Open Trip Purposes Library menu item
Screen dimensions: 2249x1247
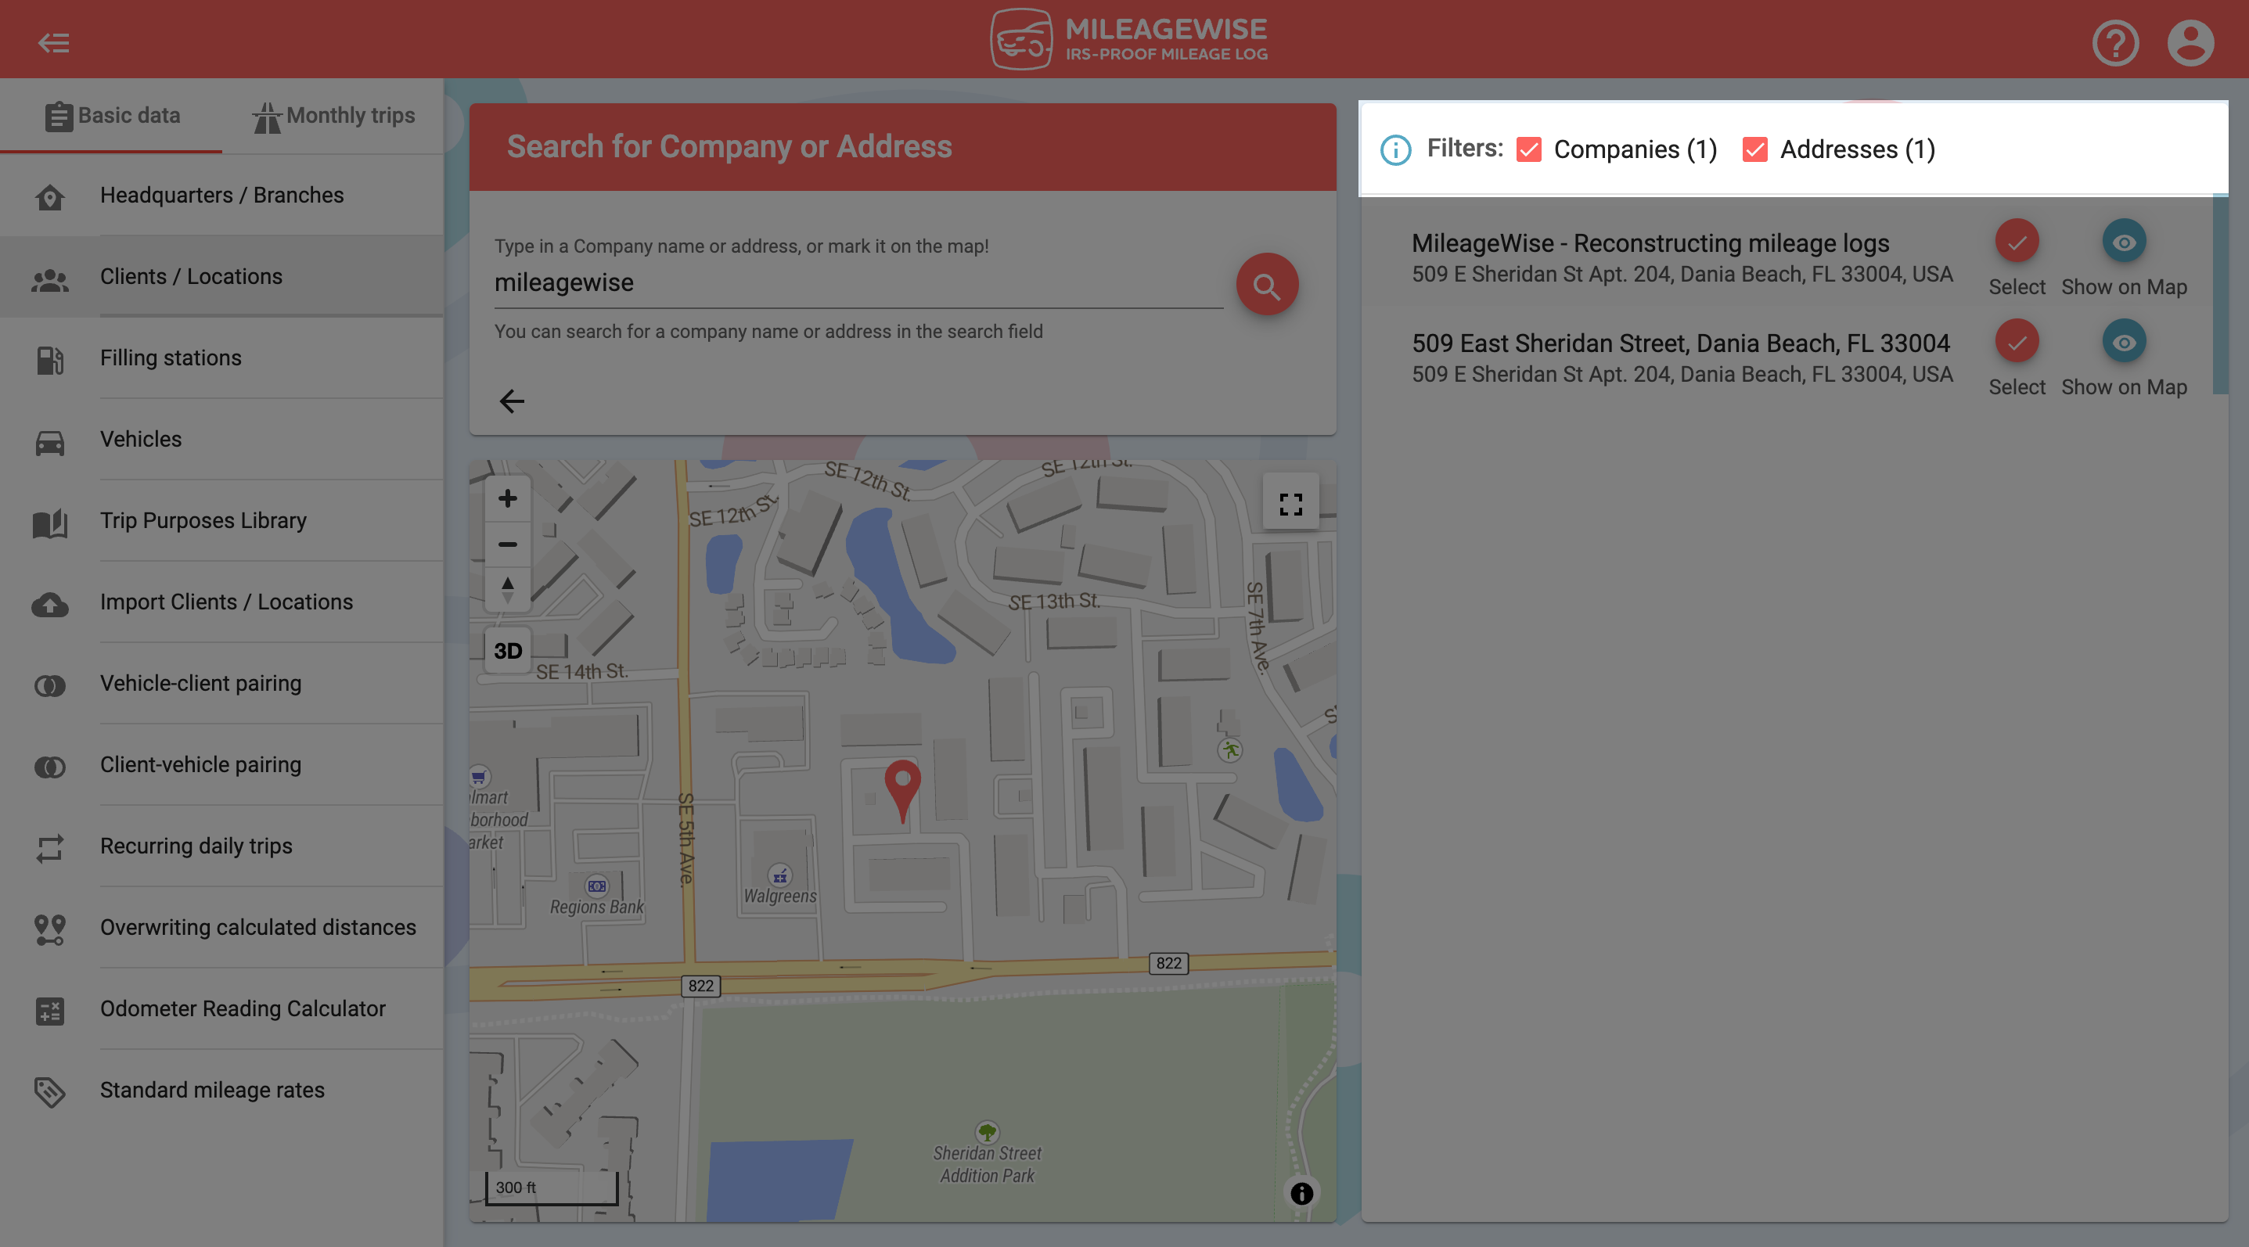[221, 520]
